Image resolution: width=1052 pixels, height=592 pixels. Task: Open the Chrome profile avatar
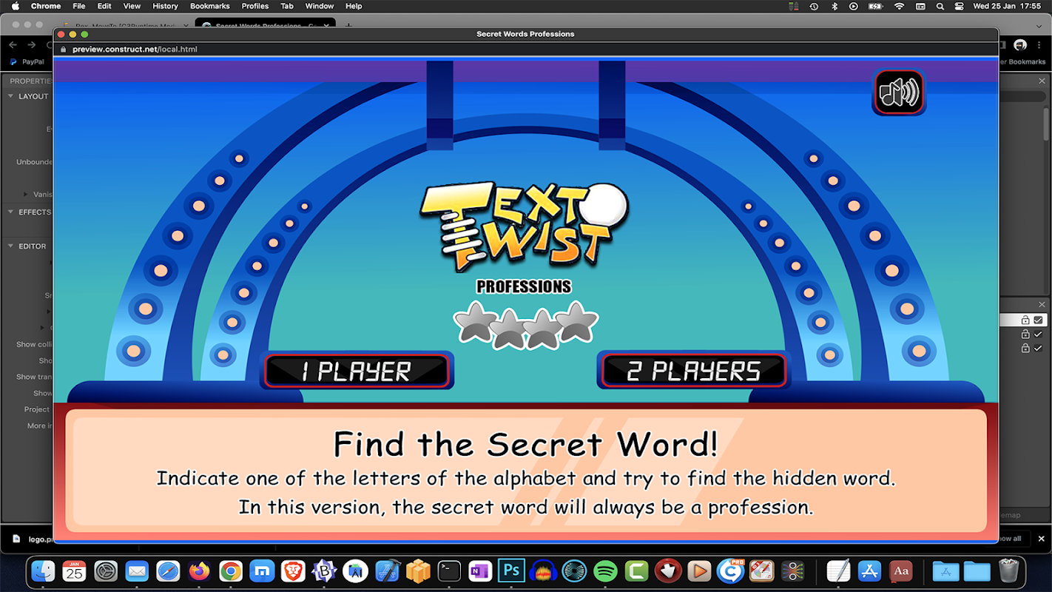click(x=1020, y=45)
